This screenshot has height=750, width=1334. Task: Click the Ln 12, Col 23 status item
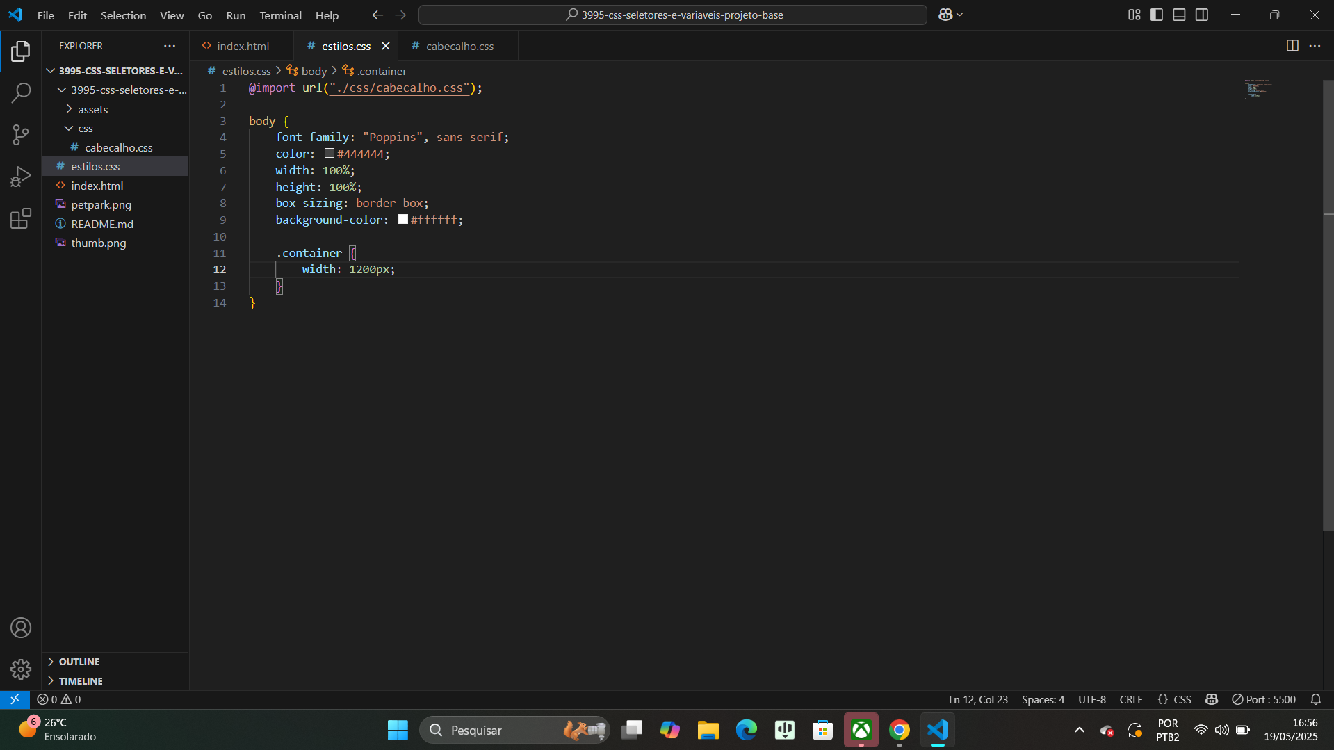(x=978, y=699)
